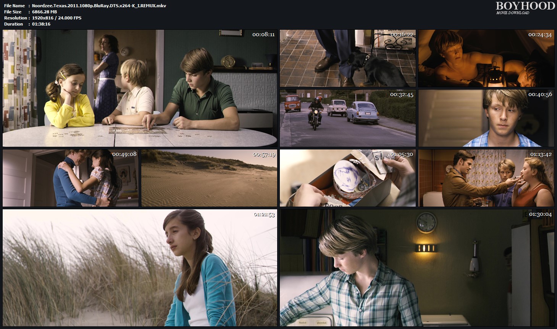This screenshot has height=329, width=557.
Task: Open the lantern-lit scene thumbnail at 00:24:34
Action: [x=486, y=58]
